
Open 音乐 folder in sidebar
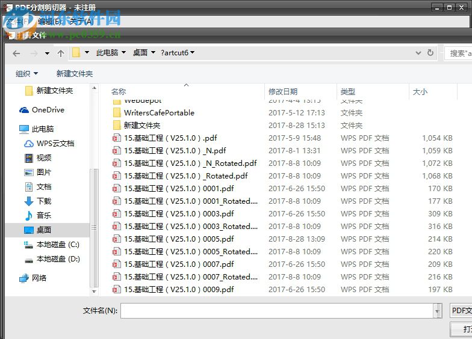click(37, 215)
